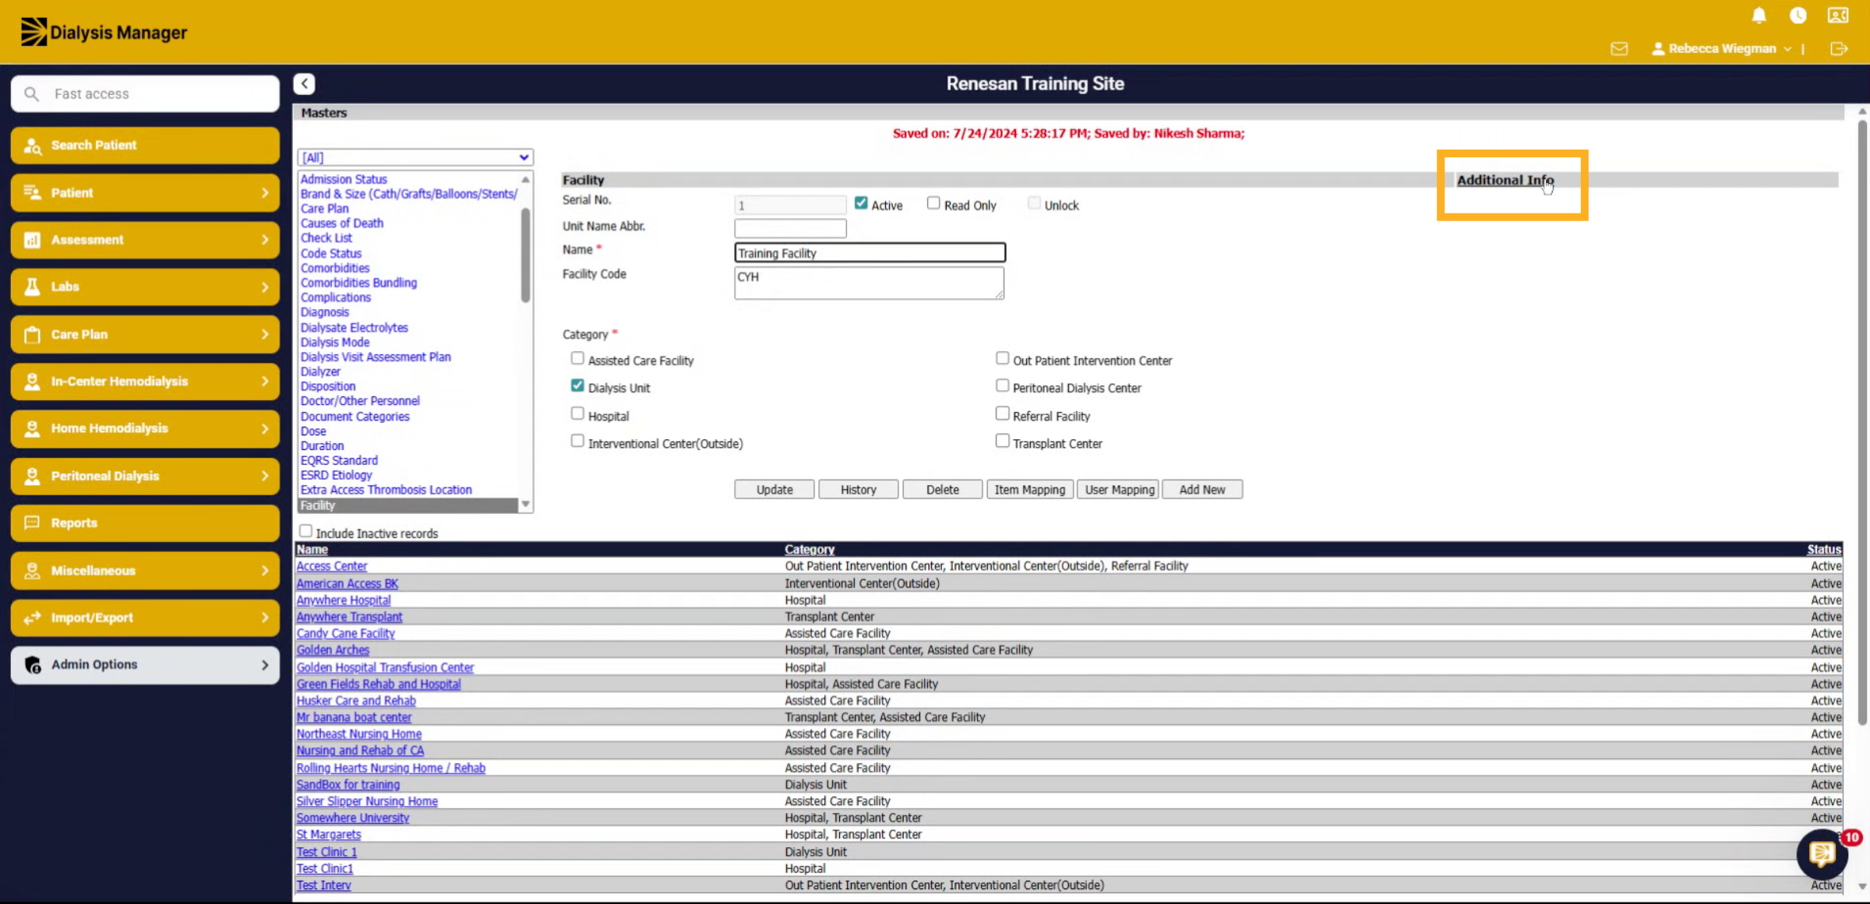1870x904 pixels.
Task: Click the clock icon in header
Action: (x=1798, y=16)
